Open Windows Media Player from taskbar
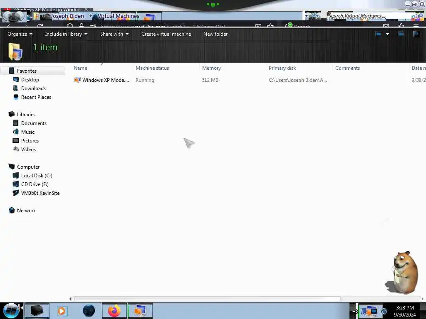Image resolution: width=426 pixels, height=319 pixels. (x=62, y=311)
